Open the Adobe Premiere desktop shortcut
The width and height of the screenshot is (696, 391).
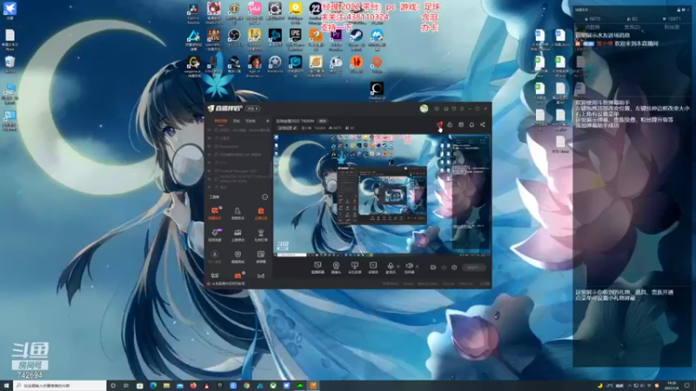click(x=336, y=38)
